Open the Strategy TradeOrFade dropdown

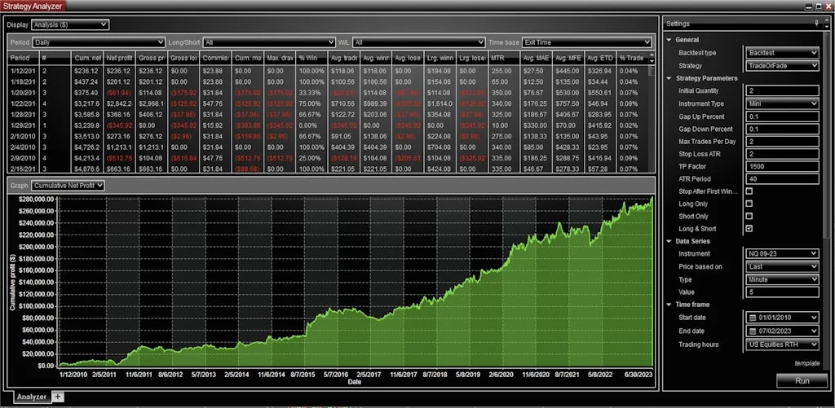(782, 65)
